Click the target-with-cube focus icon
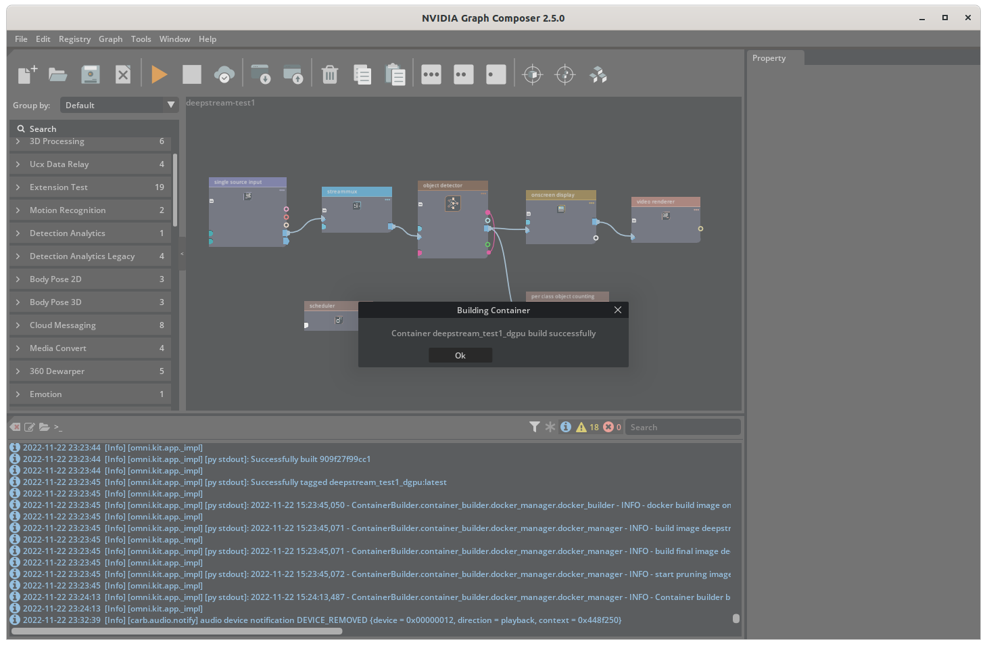The image size is (987, 646). (x=533, y=74)
